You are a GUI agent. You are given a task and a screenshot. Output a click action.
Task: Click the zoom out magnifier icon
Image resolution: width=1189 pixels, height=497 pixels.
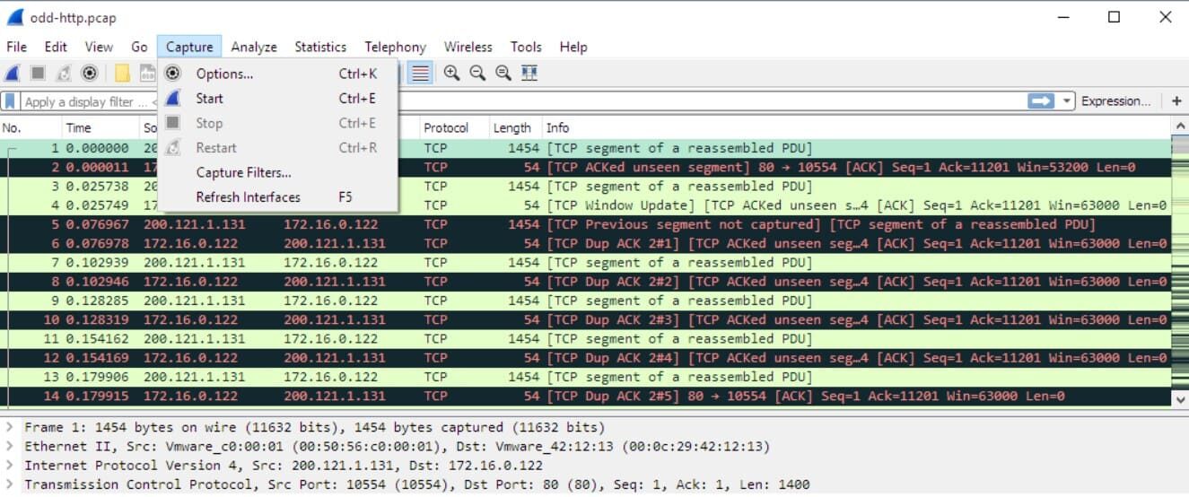pyautogui.click(x=477, y=74)
